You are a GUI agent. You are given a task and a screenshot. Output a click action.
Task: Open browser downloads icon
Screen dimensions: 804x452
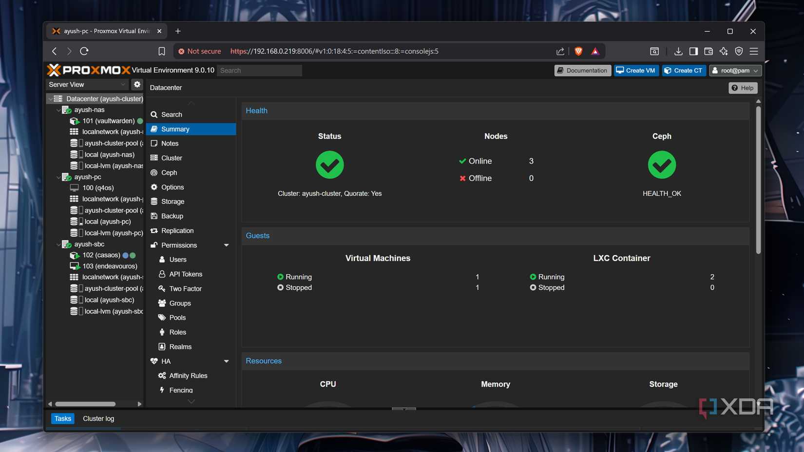point(678,51)
